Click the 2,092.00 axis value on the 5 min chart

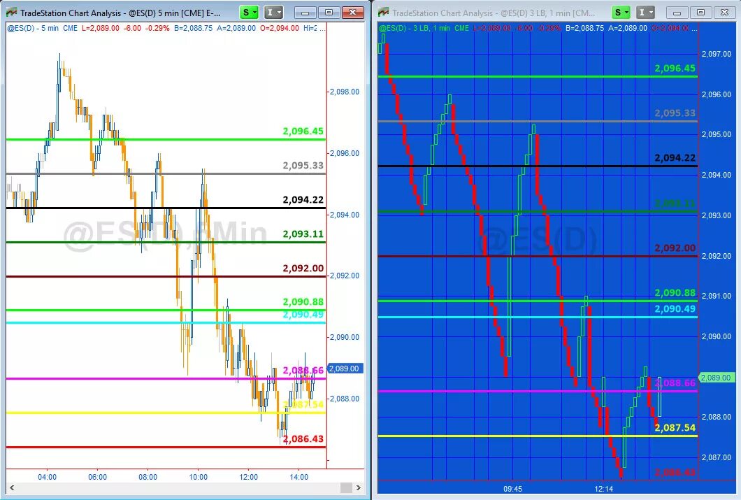[x=345, y=276]
